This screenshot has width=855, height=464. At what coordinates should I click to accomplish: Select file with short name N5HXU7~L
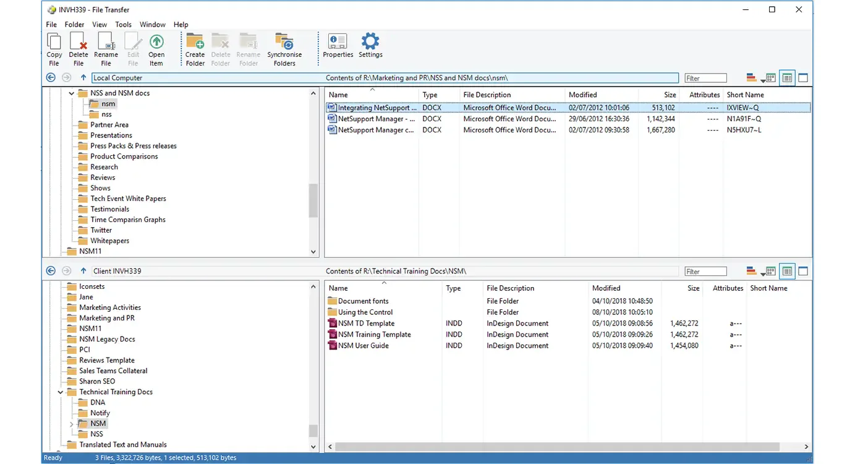(568, 130)
